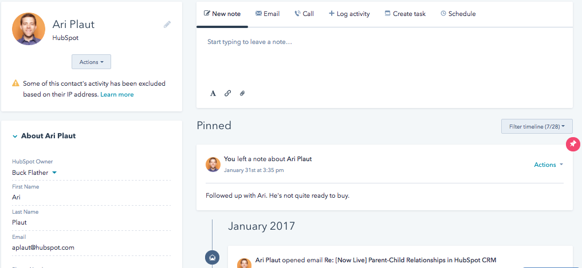The width and height of the screenshot is (582, 268).
Task: Open the Log activity tab
Action: point(349,14)
